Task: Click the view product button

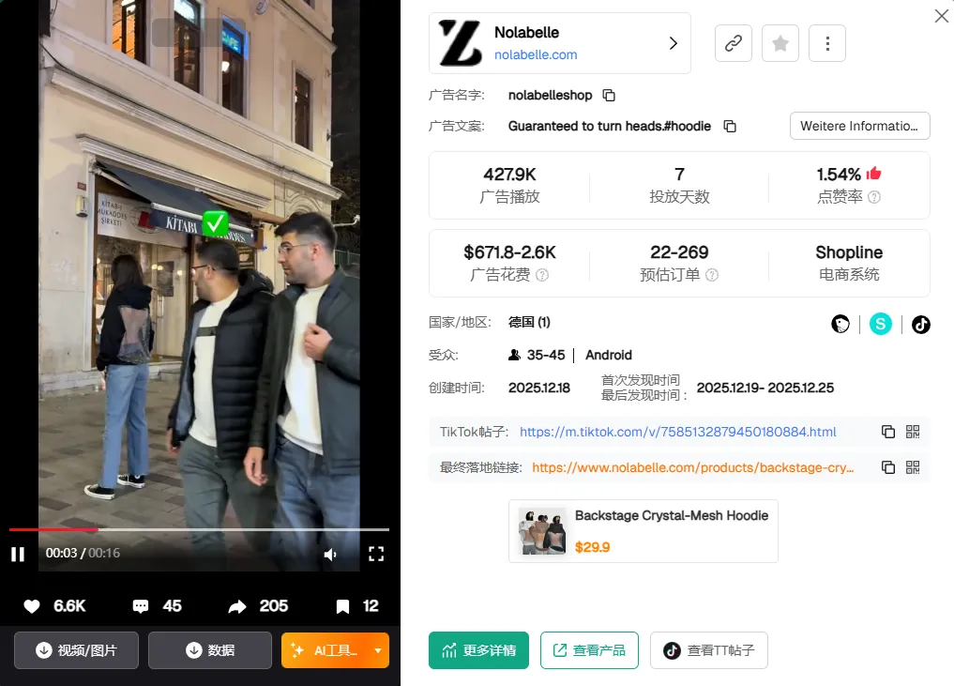Action: pos(589,650)
